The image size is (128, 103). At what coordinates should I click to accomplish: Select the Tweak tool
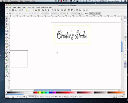(x=6, y=24)
